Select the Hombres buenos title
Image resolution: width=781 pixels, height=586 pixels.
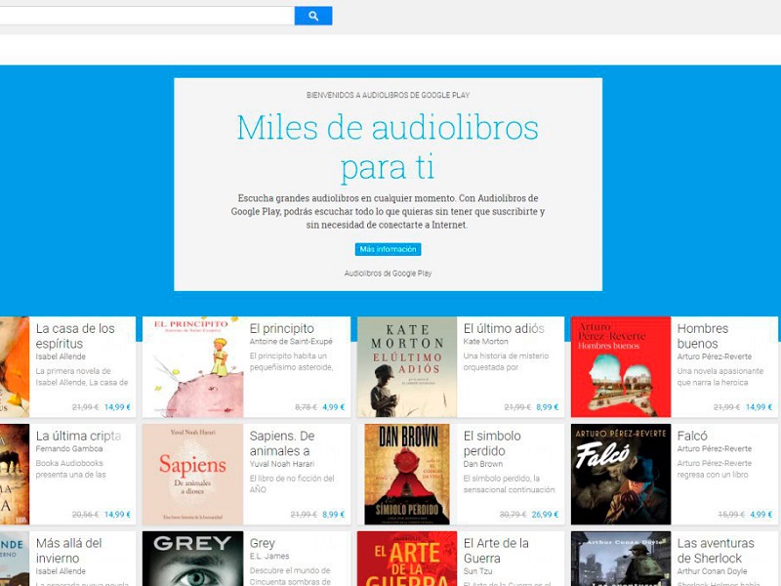(x=702, y=336)
